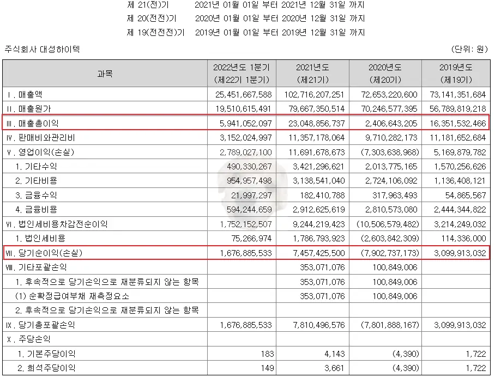Click diluted EPS value 3,661
This screenshot has height=377, width=495.
pos(335,368)
